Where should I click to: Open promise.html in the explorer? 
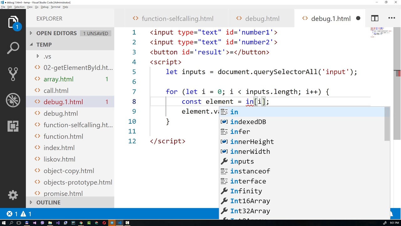tap(70, 194)
